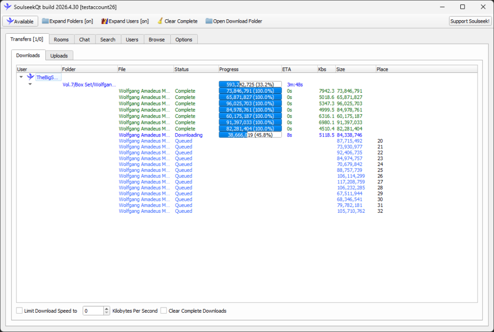Sort by the File column header
The width and height of the screenshot is (494, 332).
coord(145,69)
